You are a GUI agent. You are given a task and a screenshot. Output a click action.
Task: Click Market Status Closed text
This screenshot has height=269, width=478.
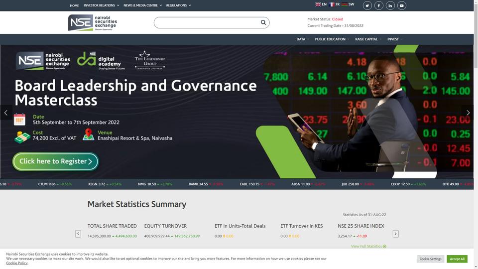click(x=325, y=19)
